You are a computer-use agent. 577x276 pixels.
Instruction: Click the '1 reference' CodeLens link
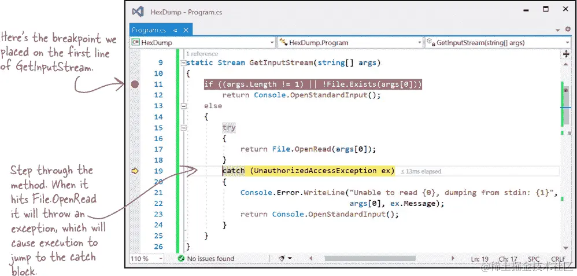[202, 54]
